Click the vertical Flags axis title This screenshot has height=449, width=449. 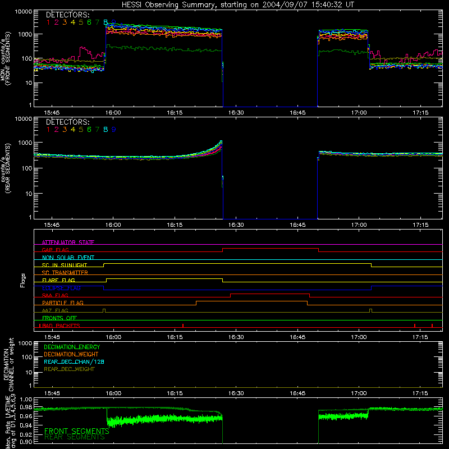click(23, 280)
